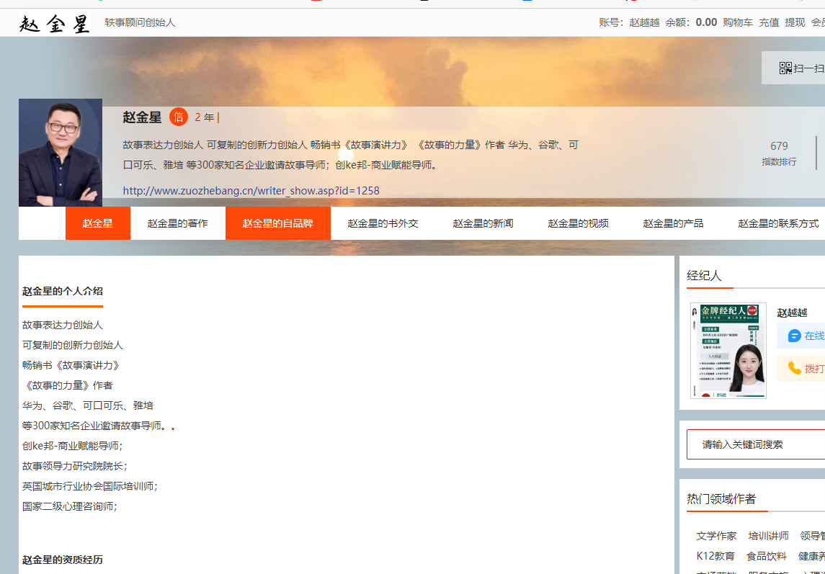Viewport: 825px width, 574px height.
Task: Select the 赵金星的自品牌 tab
Action: [x=277, y=223]
